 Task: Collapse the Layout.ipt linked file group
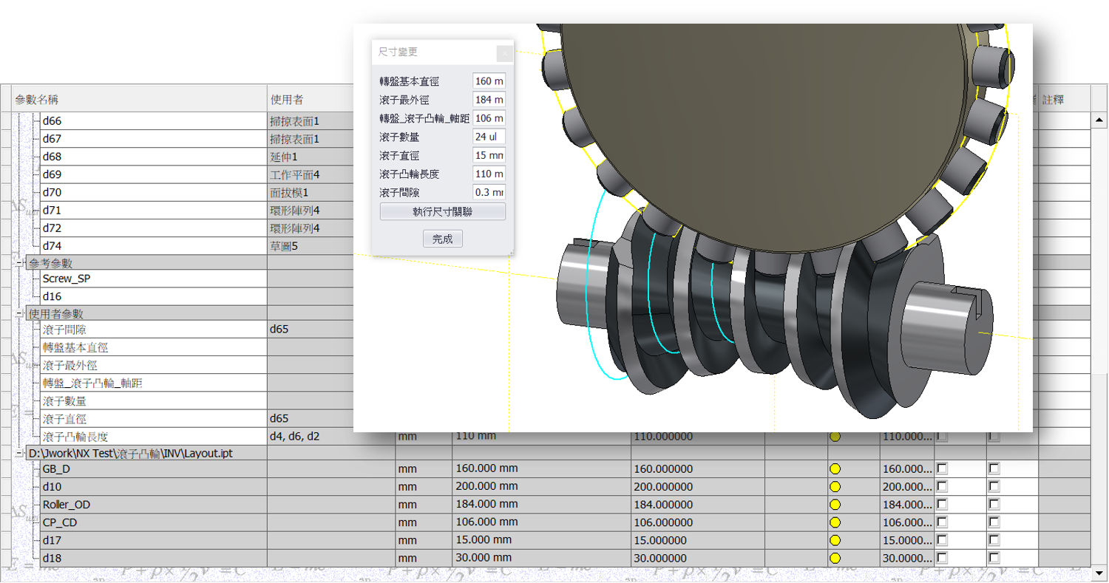pyautogui.click(x=19, y=453)
